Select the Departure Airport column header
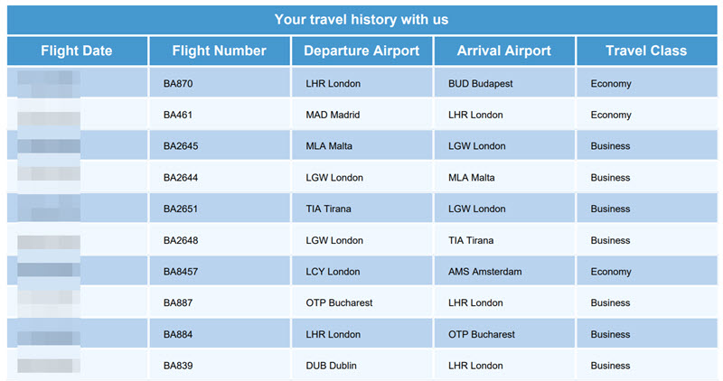This screenshot has height=381, width=723. pyautogui.click(x=362, y=51)
